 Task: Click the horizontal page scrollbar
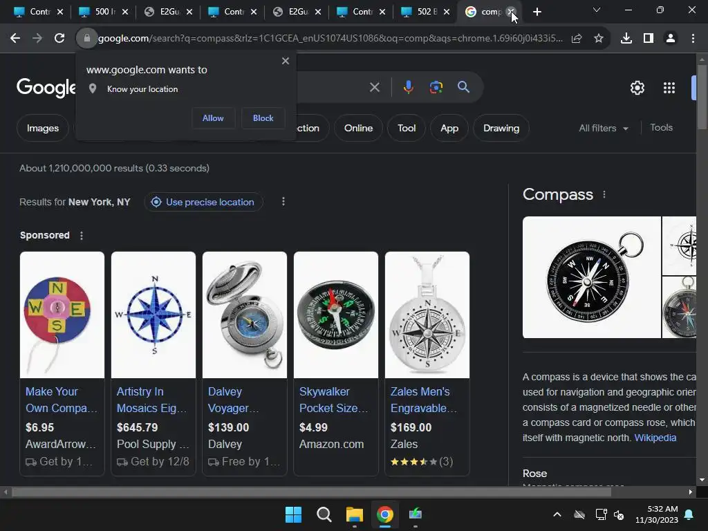coord(312,492)
